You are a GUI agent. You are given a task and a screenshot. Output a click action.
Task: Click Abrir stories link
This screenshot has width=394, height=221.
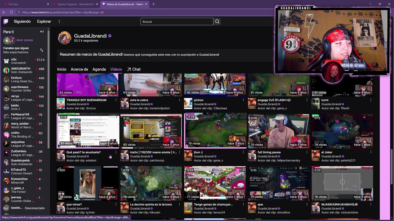[x=25, y=40]
